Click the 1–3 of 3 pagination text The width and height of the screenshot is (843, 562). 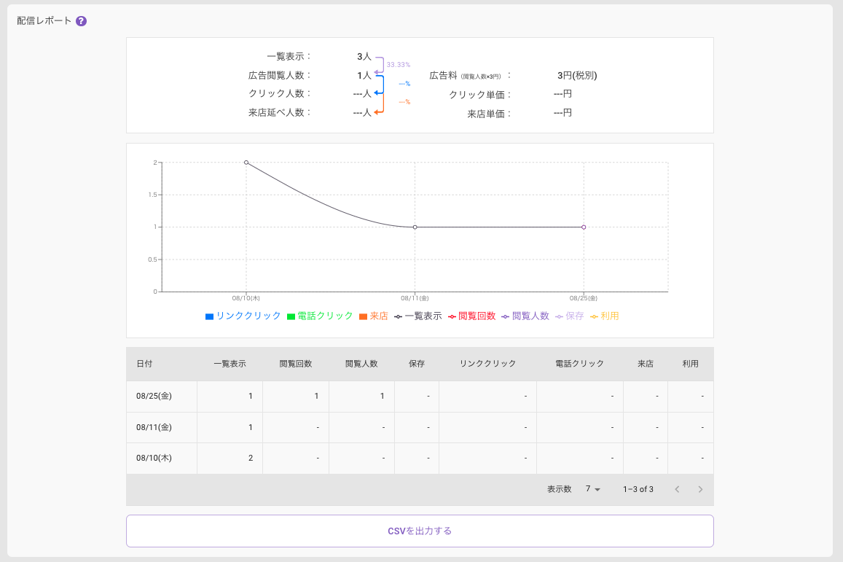(x=638, y=489)
